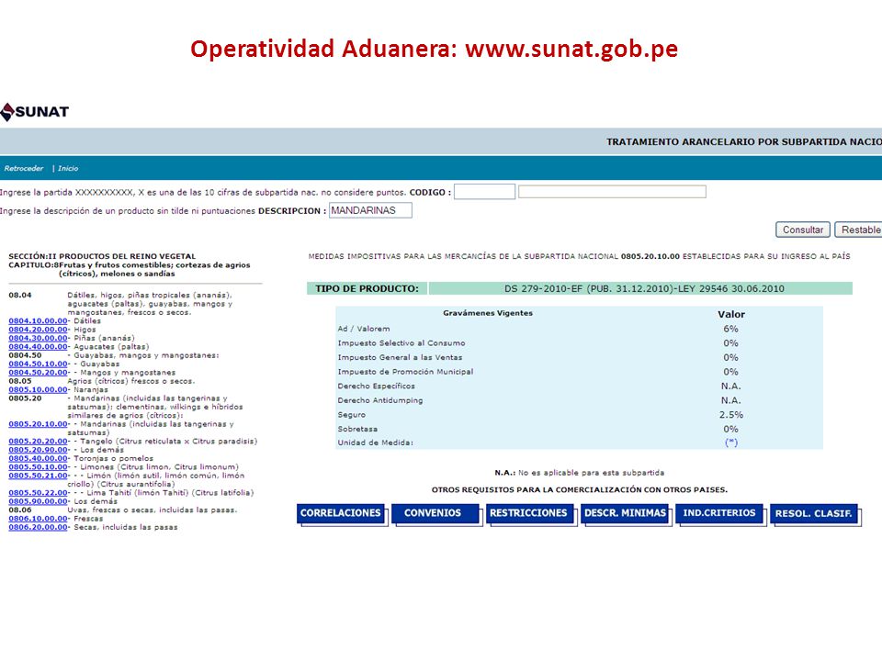
Task: Open the RESTRICCIONES tab button
Action: point(528,512)
